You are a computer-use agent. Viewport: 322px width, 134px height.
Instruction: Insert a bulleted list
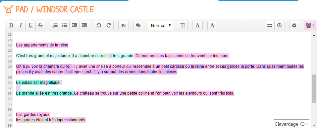tap(65, 25)
